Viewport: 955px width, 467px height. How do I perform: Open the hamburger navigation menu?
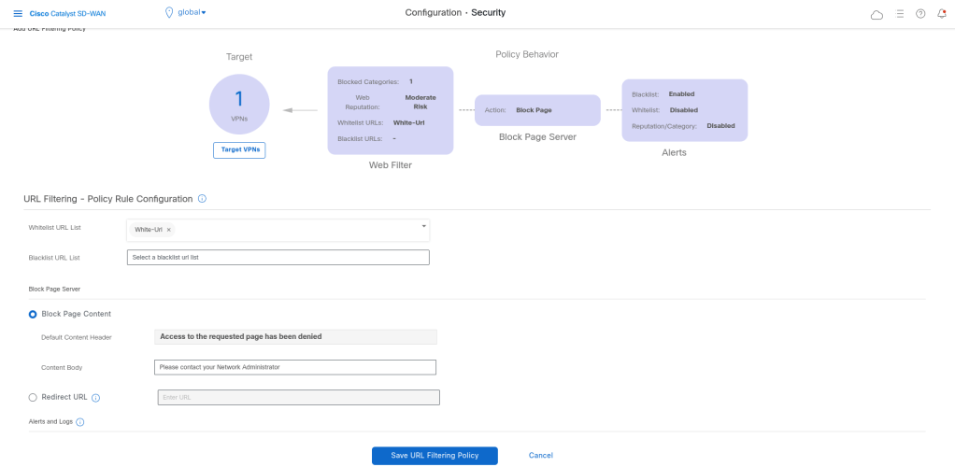pyautogui.click(x=18, y=13)
